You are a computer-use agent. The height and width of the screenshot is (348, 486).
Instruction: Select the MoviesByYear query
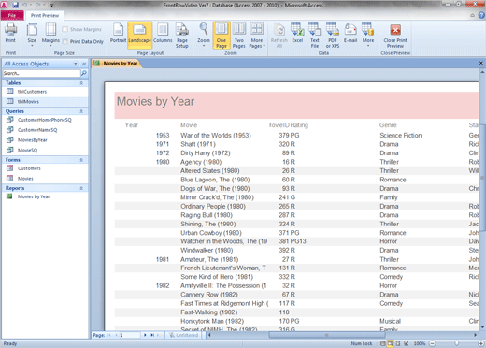(45, 140)
